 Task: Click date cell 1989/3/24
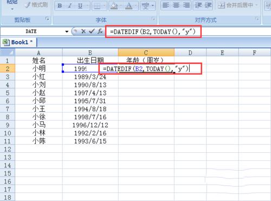(x=90, y=77)
